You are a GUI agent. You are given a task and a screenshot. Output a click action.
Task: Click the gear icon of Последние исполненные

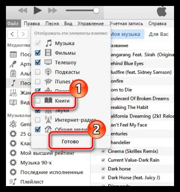[x=13, y=172]
